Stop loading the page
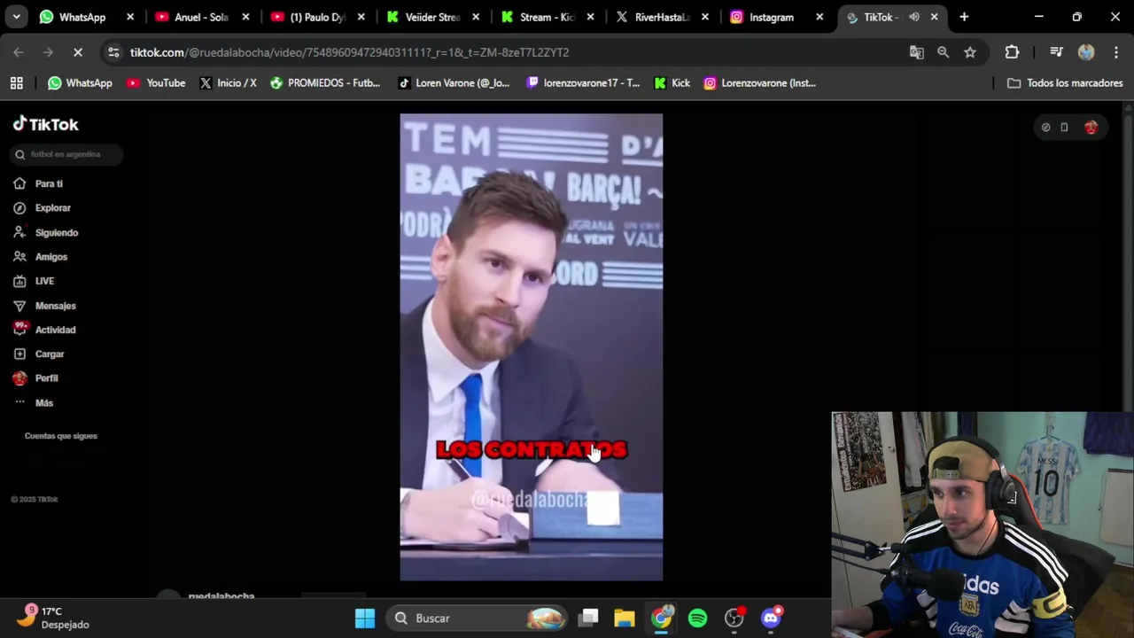The height and width of the screenshot is (638, 1134). tap(78, 52)
